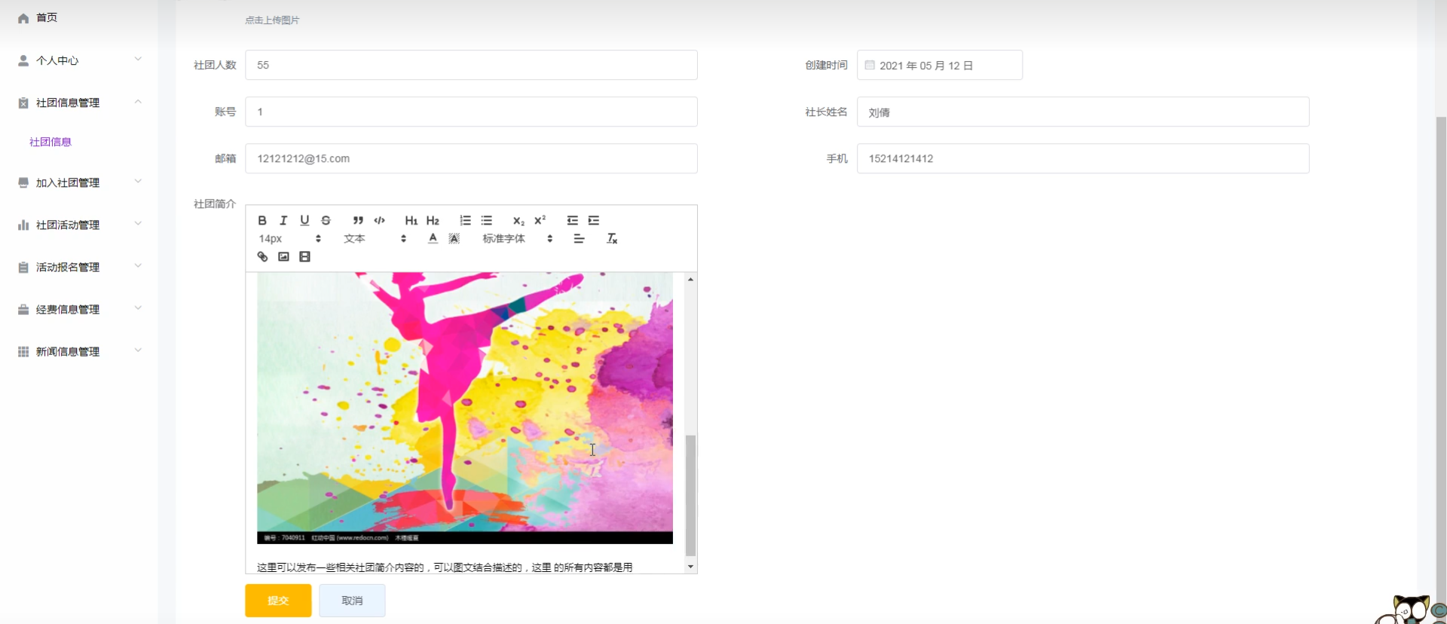Collapse the 社团信息管理 menu
The image size is (1447, 624).
(79, 102)
